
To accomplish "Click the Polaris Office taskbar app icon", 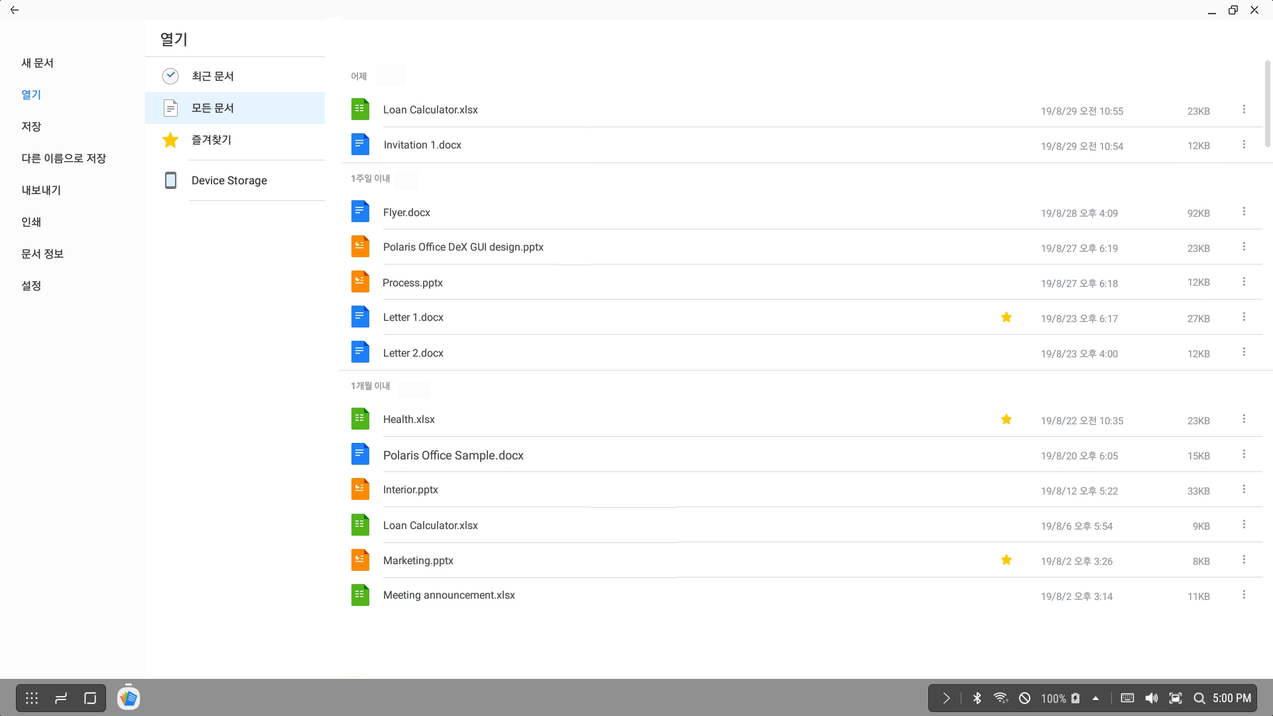I will (x=129, y=698).
